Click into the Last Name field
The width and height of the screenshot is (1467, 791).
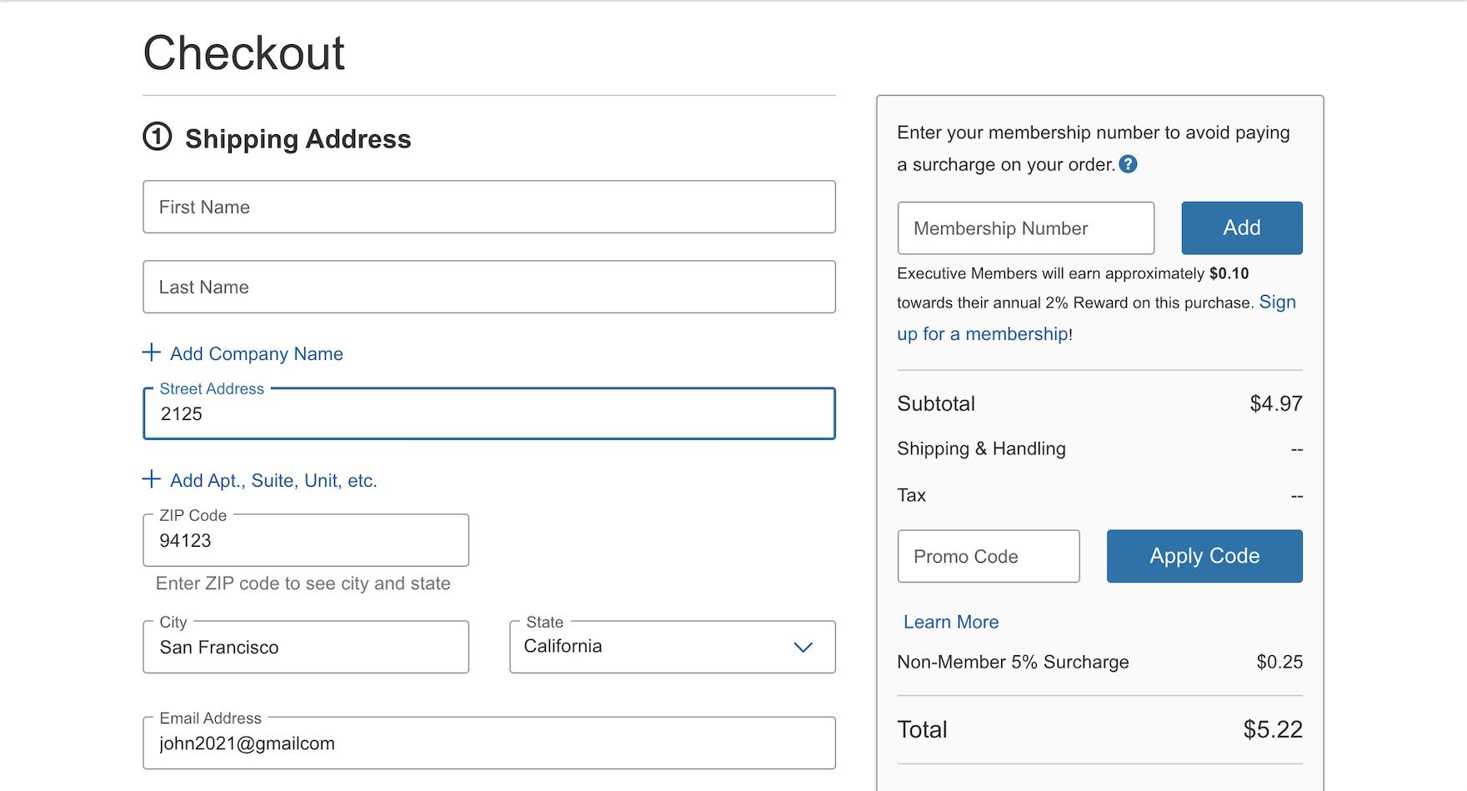coord(488,287)
